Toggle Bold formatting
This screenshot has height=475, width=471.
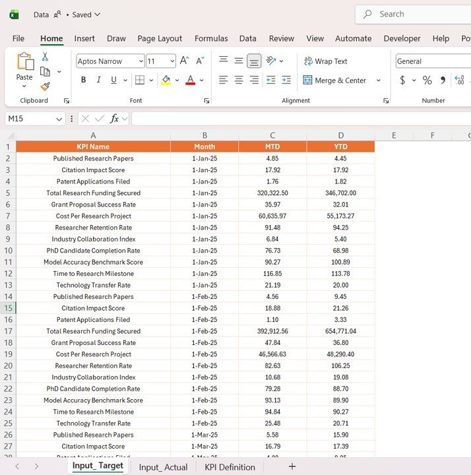(x=83, y=80)
